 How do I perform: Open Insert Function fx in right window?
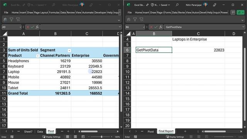pos(161,27)
